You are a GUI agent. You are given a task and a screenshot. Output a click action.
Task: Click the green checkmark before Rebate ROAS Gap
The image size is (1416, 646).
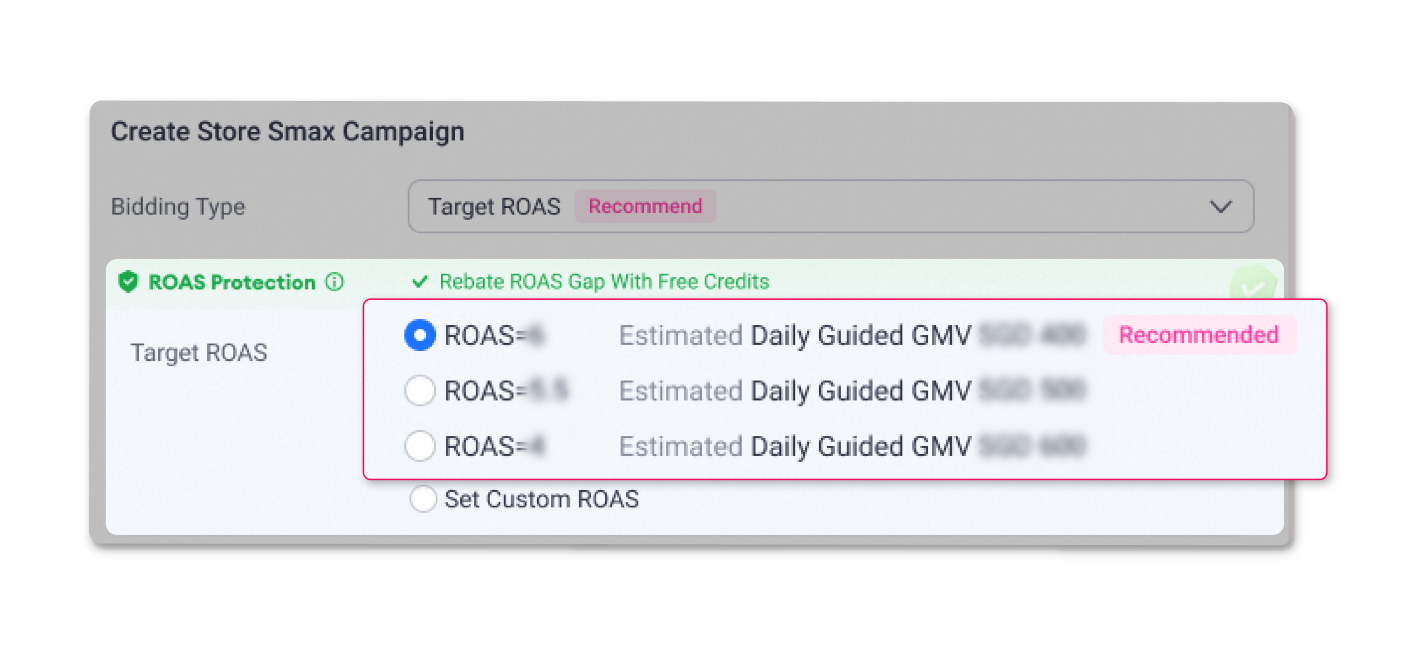pyautogui.click(x=420, y=282)
